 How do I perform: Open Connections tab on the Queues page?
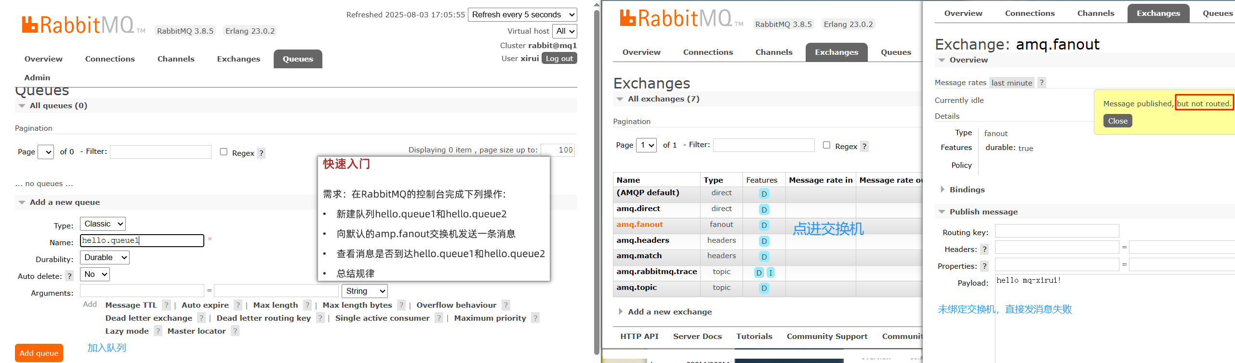tap(110, 59)
